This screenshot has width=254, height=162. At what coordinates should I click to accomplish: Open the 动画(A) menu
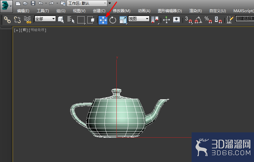click(x=144, y=11)
